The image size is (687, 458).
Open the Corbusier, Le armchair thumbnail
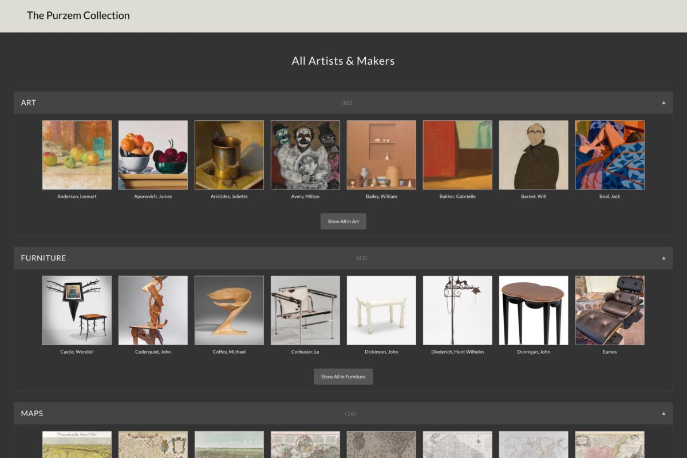click(x=305, y=310)
